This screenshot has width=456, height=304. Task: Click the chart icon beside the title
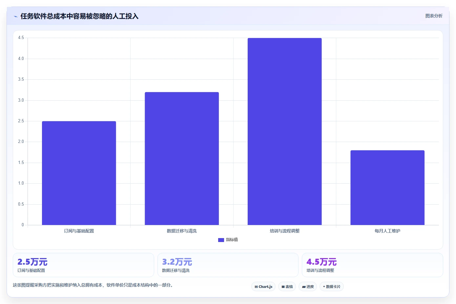point(15,16)
